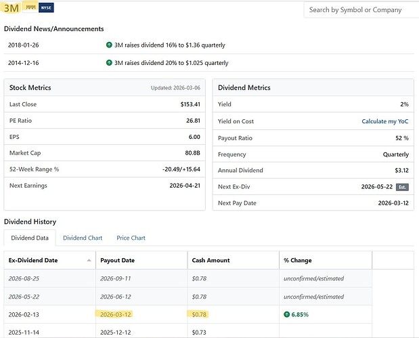Click Payout Ratio value 52 %
The width and height of the screenshot is (419, 338).
coord(402,138)
